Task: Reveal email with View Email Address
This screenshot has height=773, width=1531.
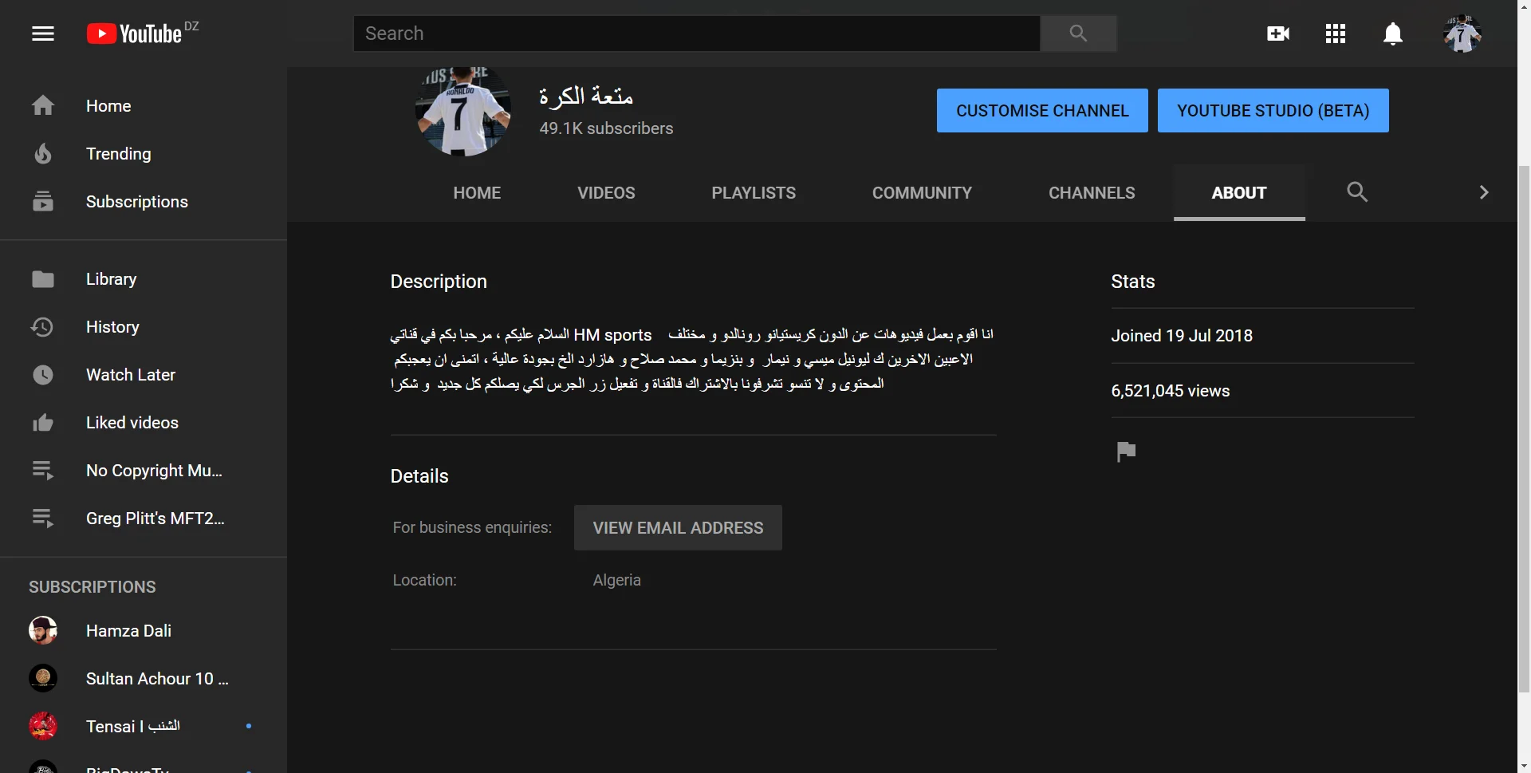Action: [x=678, y=528]
